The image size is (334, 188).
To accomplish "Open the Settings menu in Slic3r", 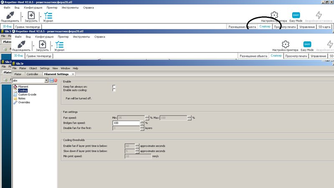I will point(44,68).
